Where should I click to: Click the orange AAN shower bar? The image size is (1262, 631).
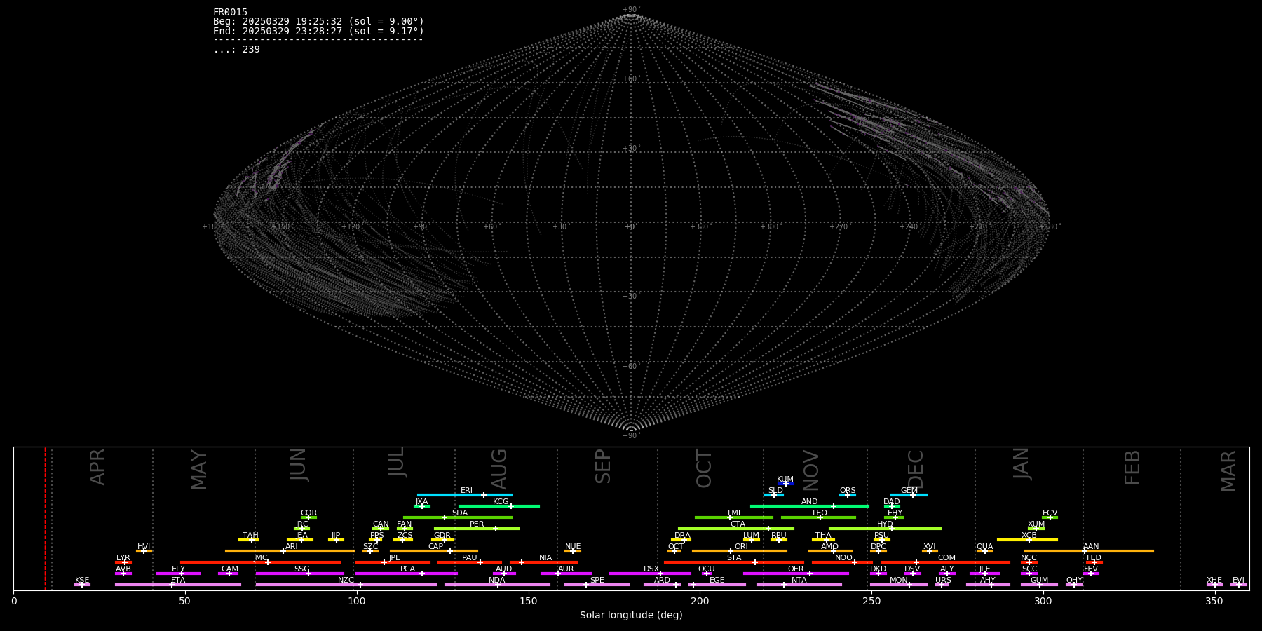pos(1089,551)
